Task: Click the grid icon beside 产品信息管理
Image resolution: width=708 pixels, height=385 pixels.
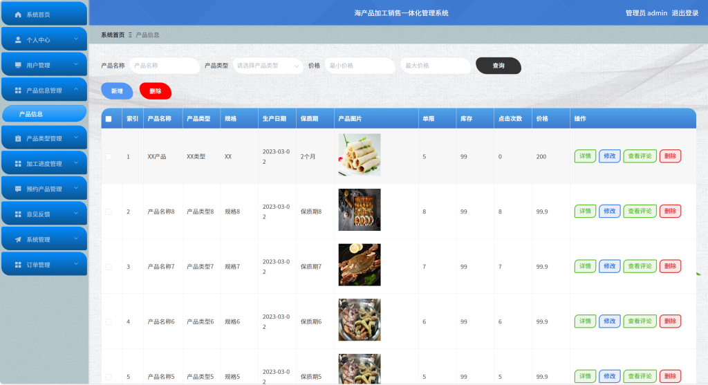Action: [18, 91]
